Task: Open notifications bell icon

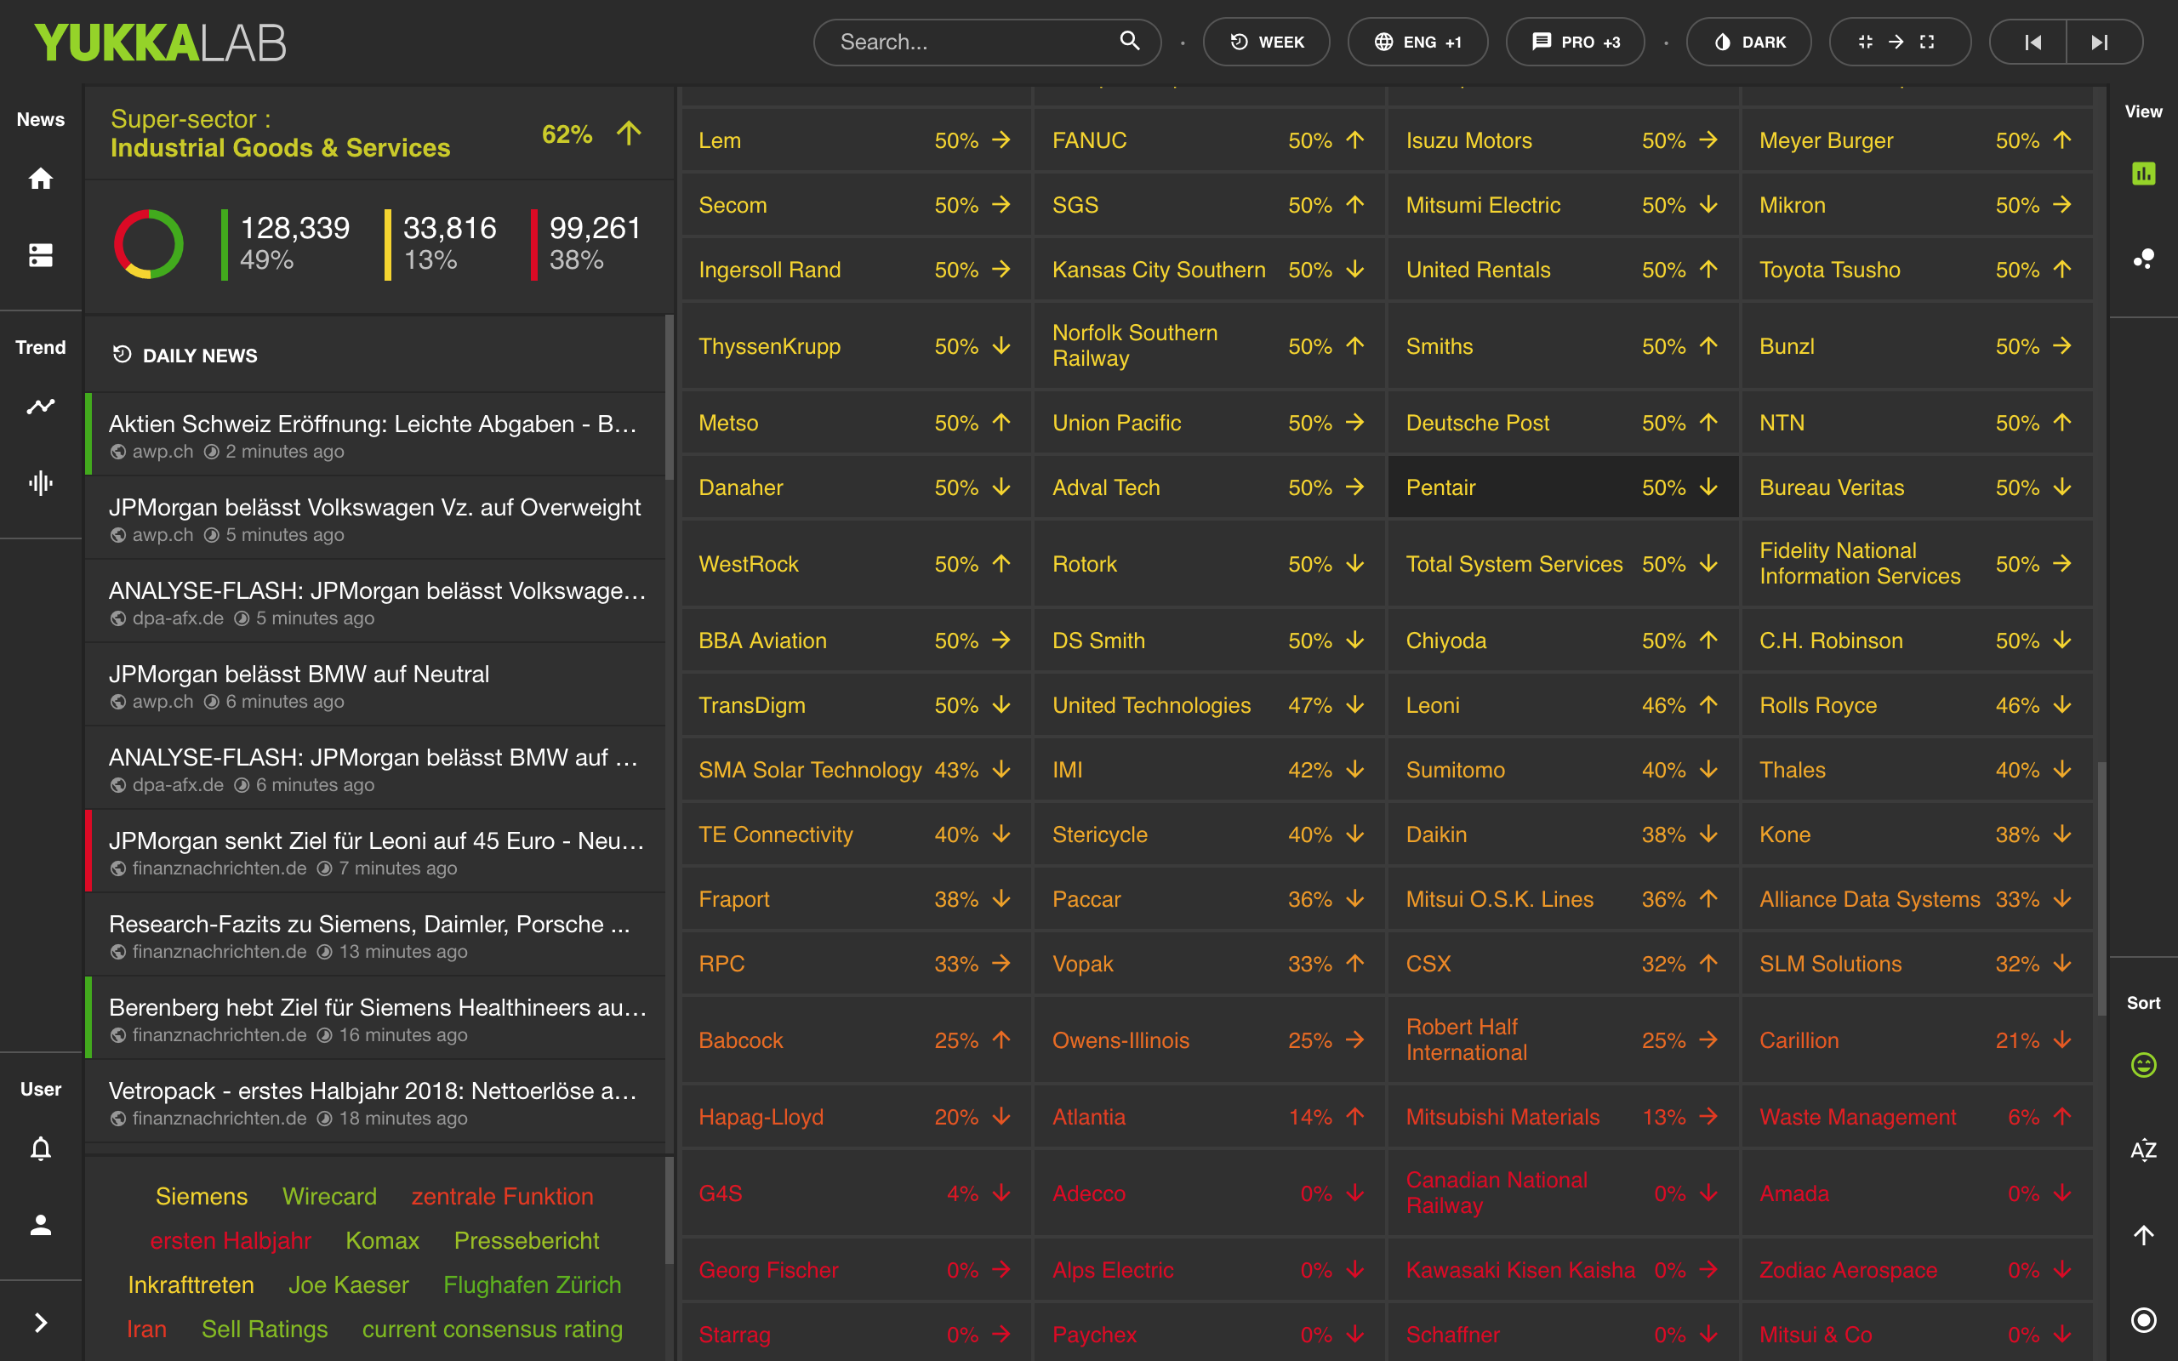Action: click(41, 1148)
